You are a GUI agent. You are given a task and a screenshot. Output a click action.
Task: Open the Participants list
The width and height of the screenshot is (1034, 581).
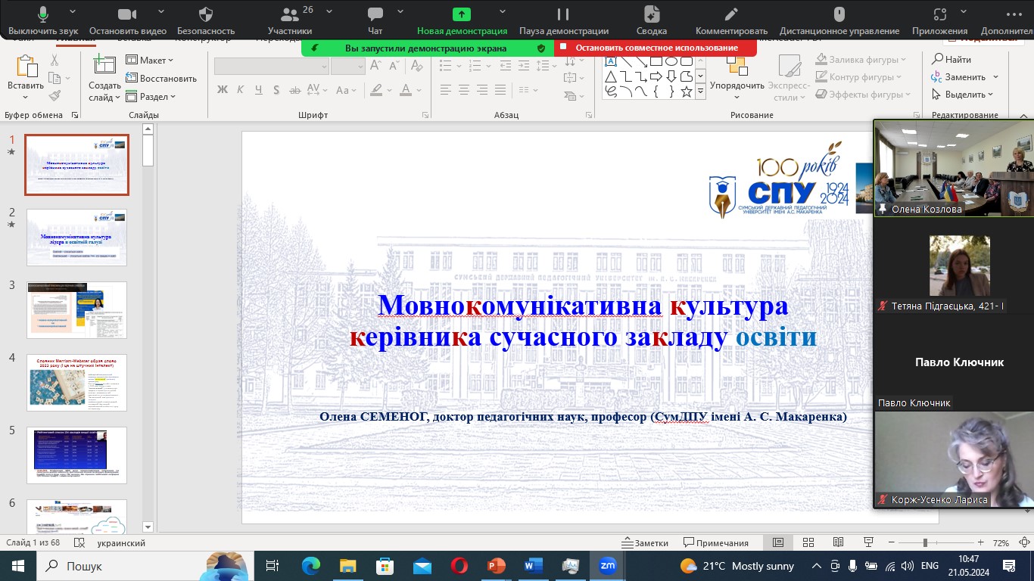(289, 20)
